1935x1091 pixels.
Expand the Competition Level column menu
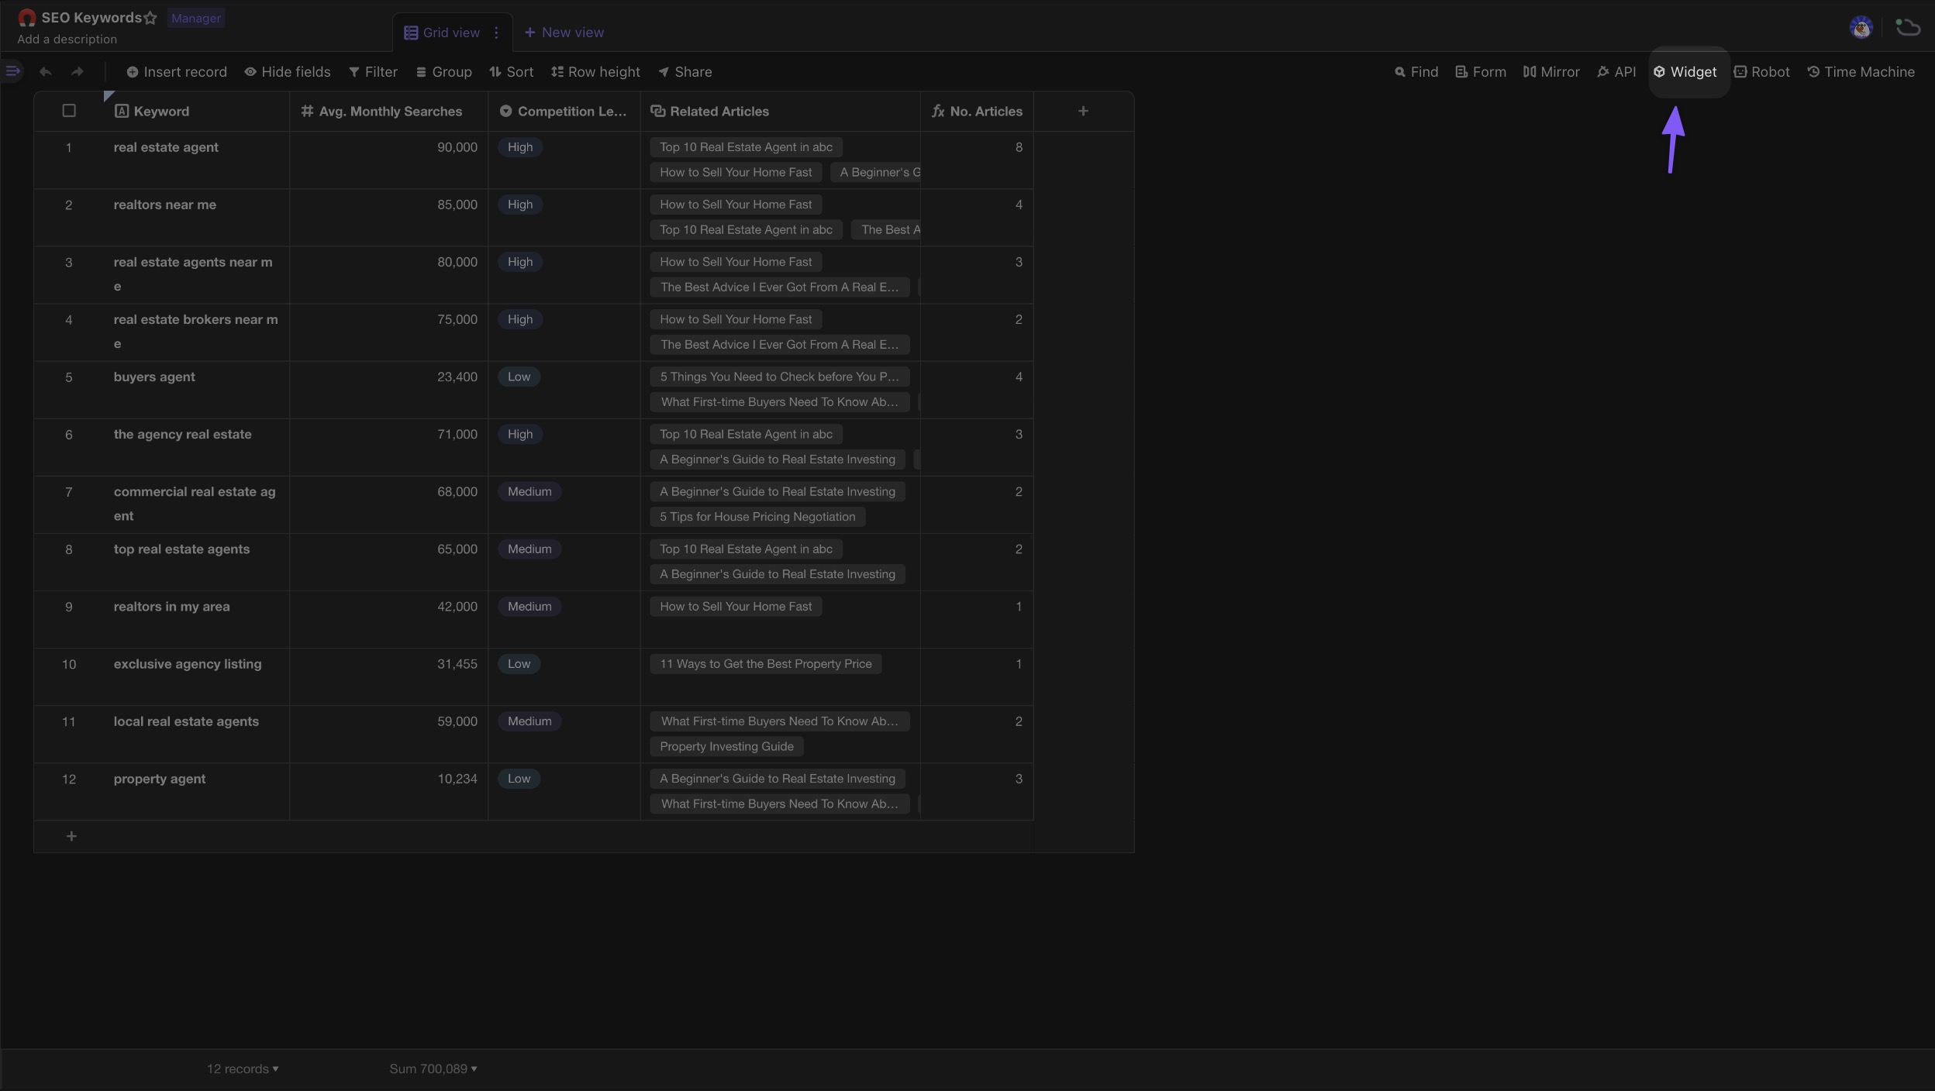pyautogui.click(x=505, y=112)
